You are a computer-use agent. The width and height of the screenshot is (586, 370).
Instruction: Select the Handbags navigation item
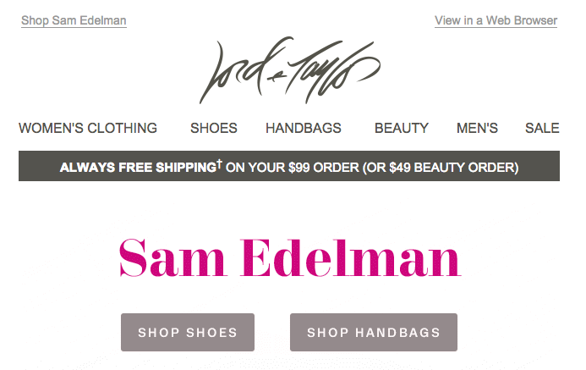coord(304,129)
